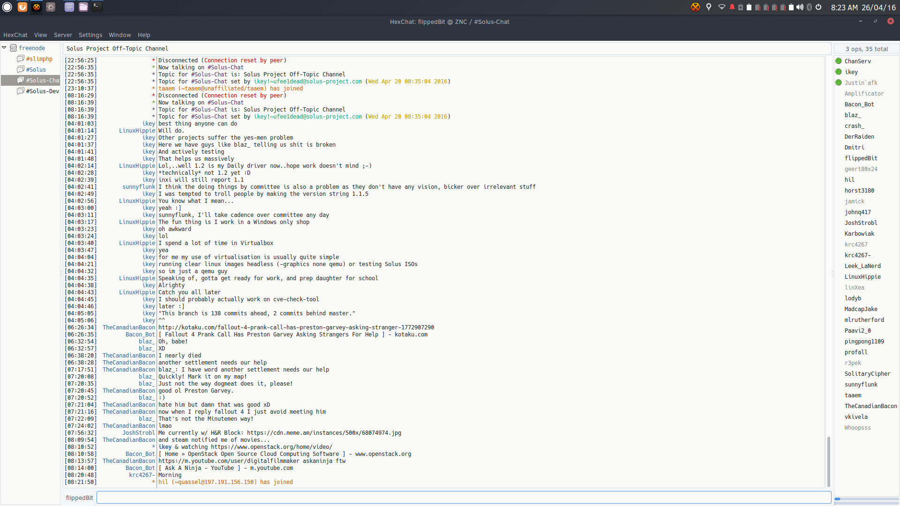Select SolitaryCipher in the user list
900x506 pixels.
tap(868, 373)
